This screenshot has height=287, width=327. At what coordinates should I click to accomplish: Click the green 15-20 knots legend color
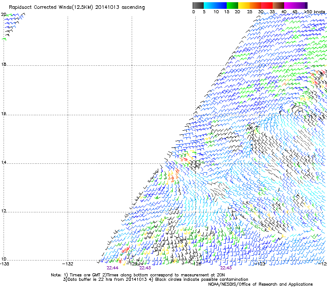click(x=232, y=5)
